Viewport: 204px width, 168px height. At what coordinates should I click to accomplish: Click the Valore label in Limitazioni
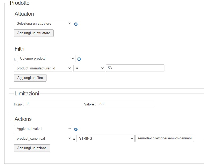point(90,104)
